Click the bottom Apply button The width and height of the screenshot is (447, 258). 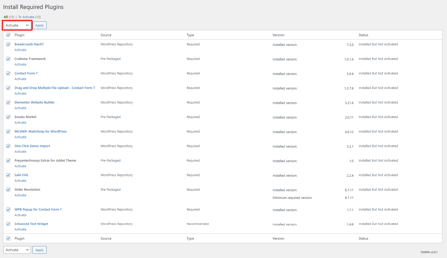point(40,250)
